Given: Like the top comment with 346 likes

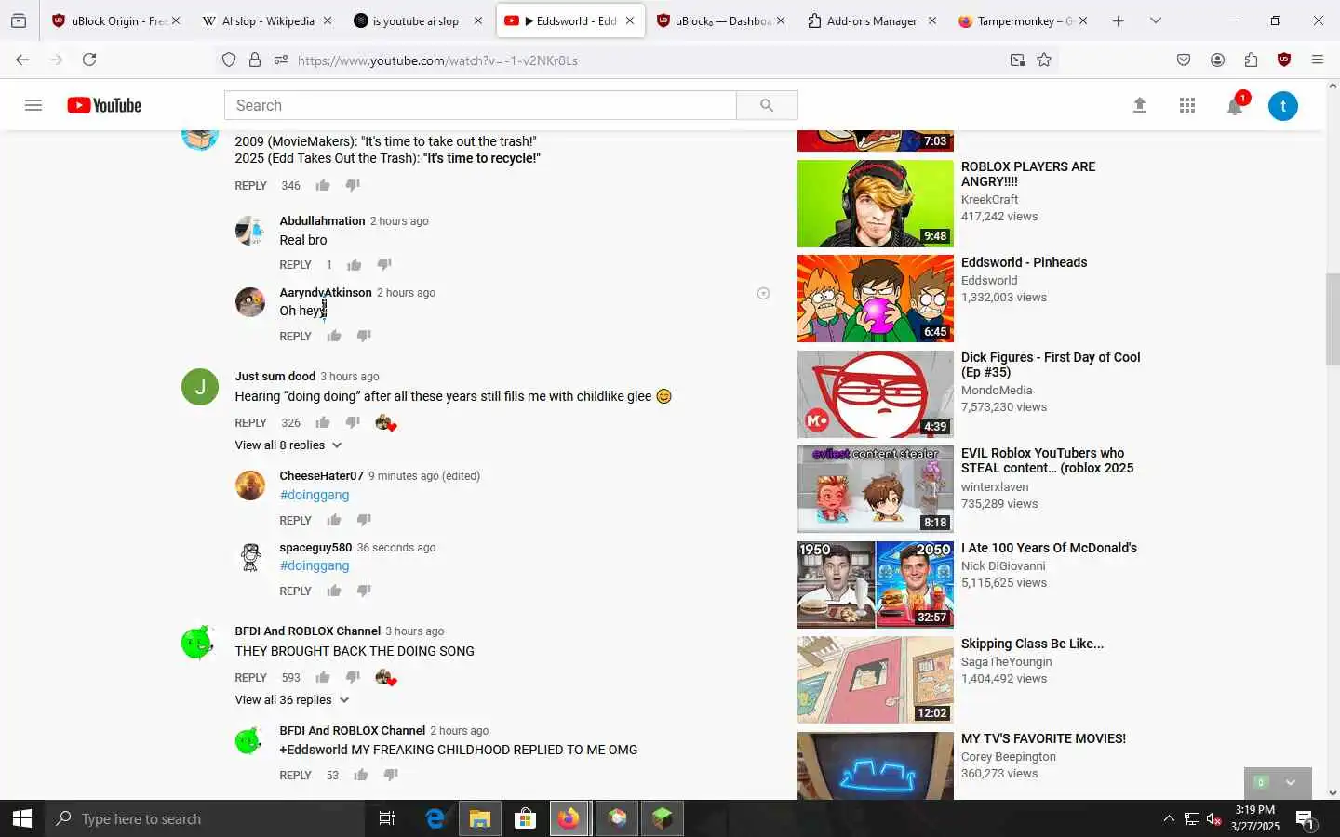Looking at the screenshot, I should 323,185.
